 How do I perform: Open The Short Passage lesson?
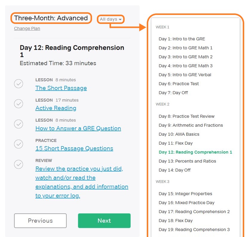[x=61, y=88]
